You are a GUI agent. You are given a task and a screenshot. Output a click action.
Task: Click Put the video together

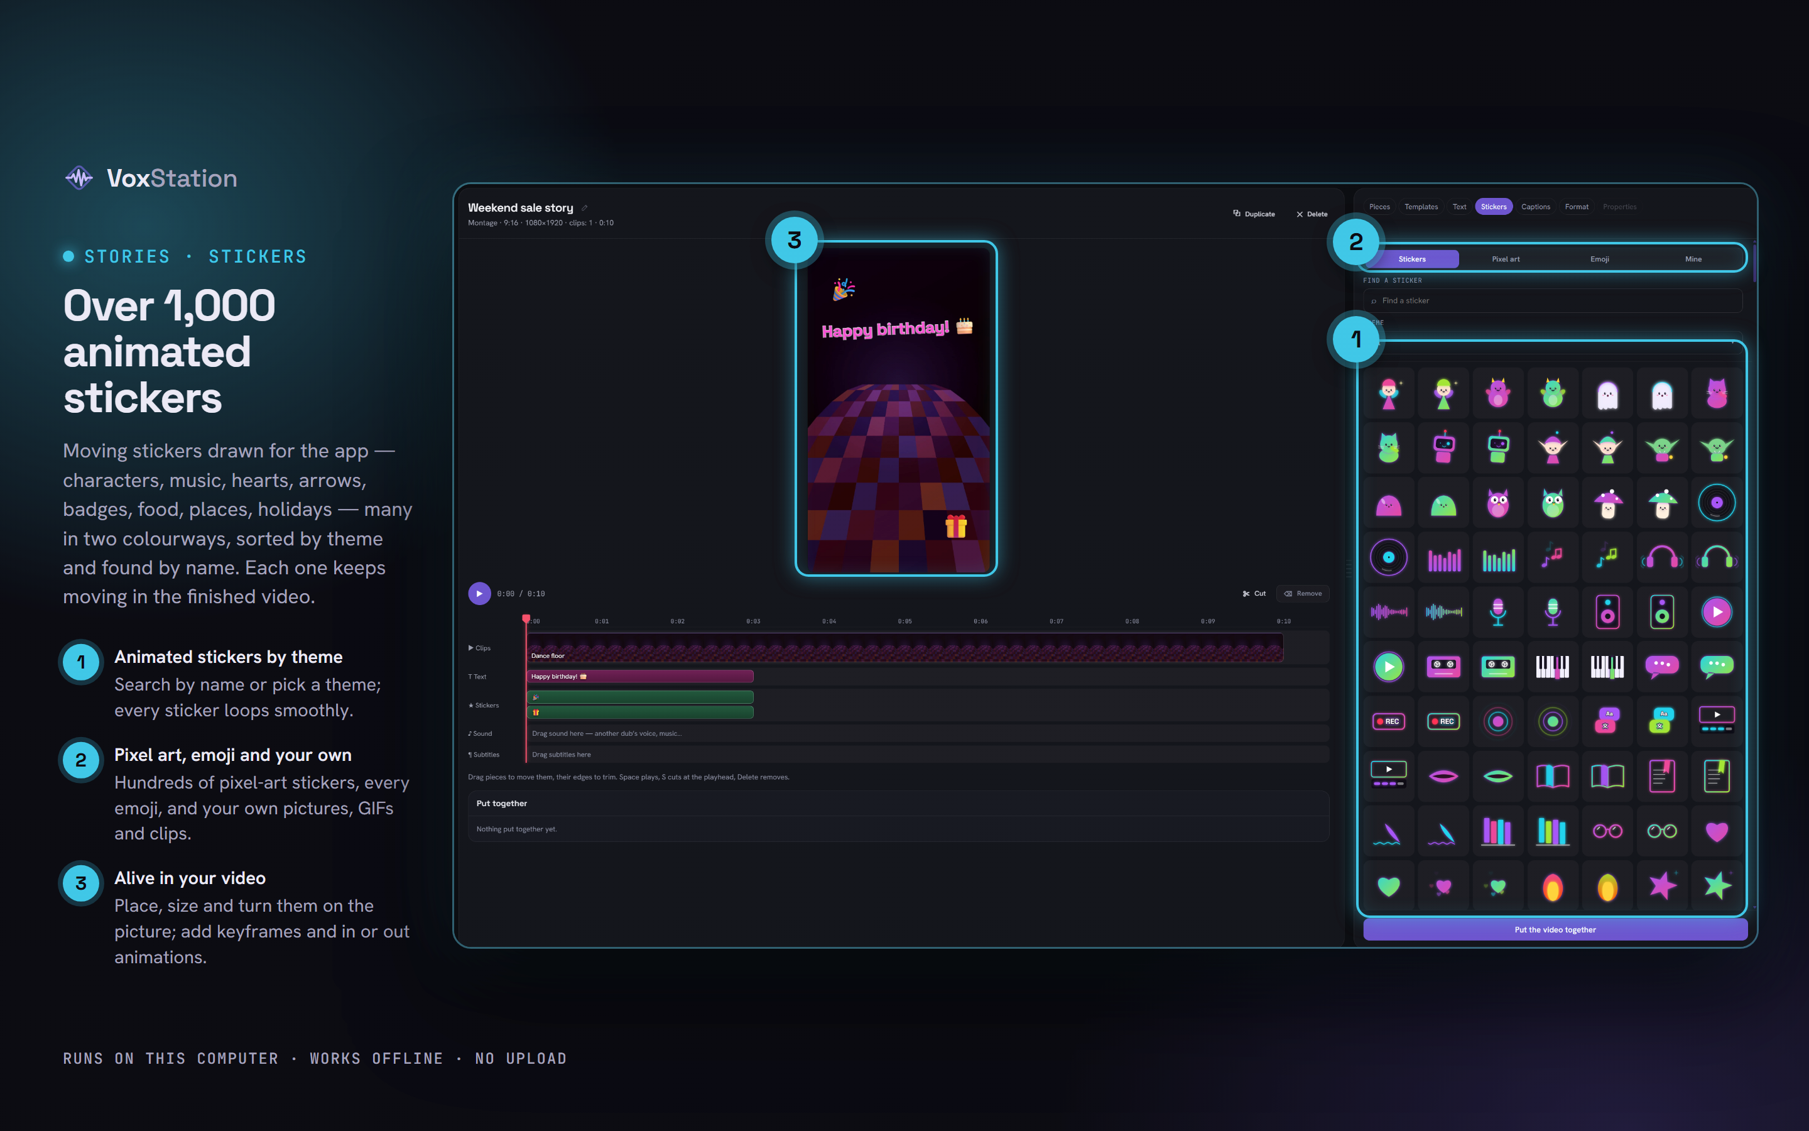pyautogui.click(x=1555, y=930)
